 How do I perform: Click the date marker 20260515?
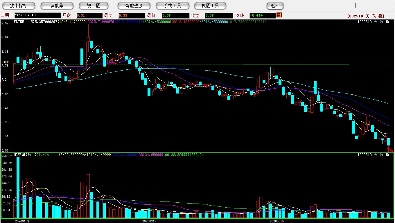(x=276, y=221)
